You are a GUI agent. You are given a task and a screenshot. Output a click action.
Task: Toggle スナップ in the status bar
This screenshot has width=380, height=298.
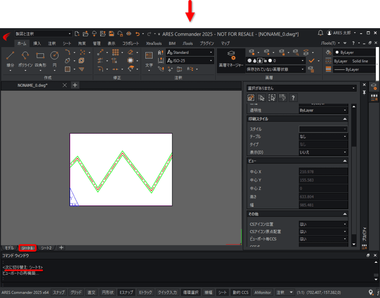pos(59,292)
